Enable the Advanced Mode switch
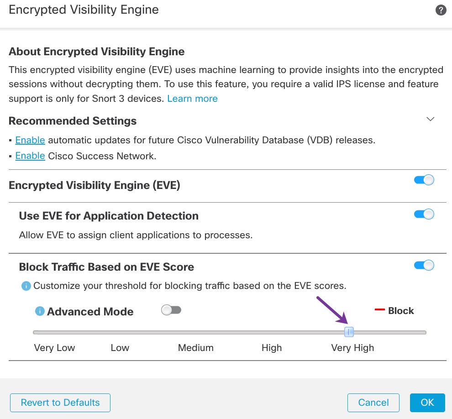The image size is (452, 419). coord(171,310)
